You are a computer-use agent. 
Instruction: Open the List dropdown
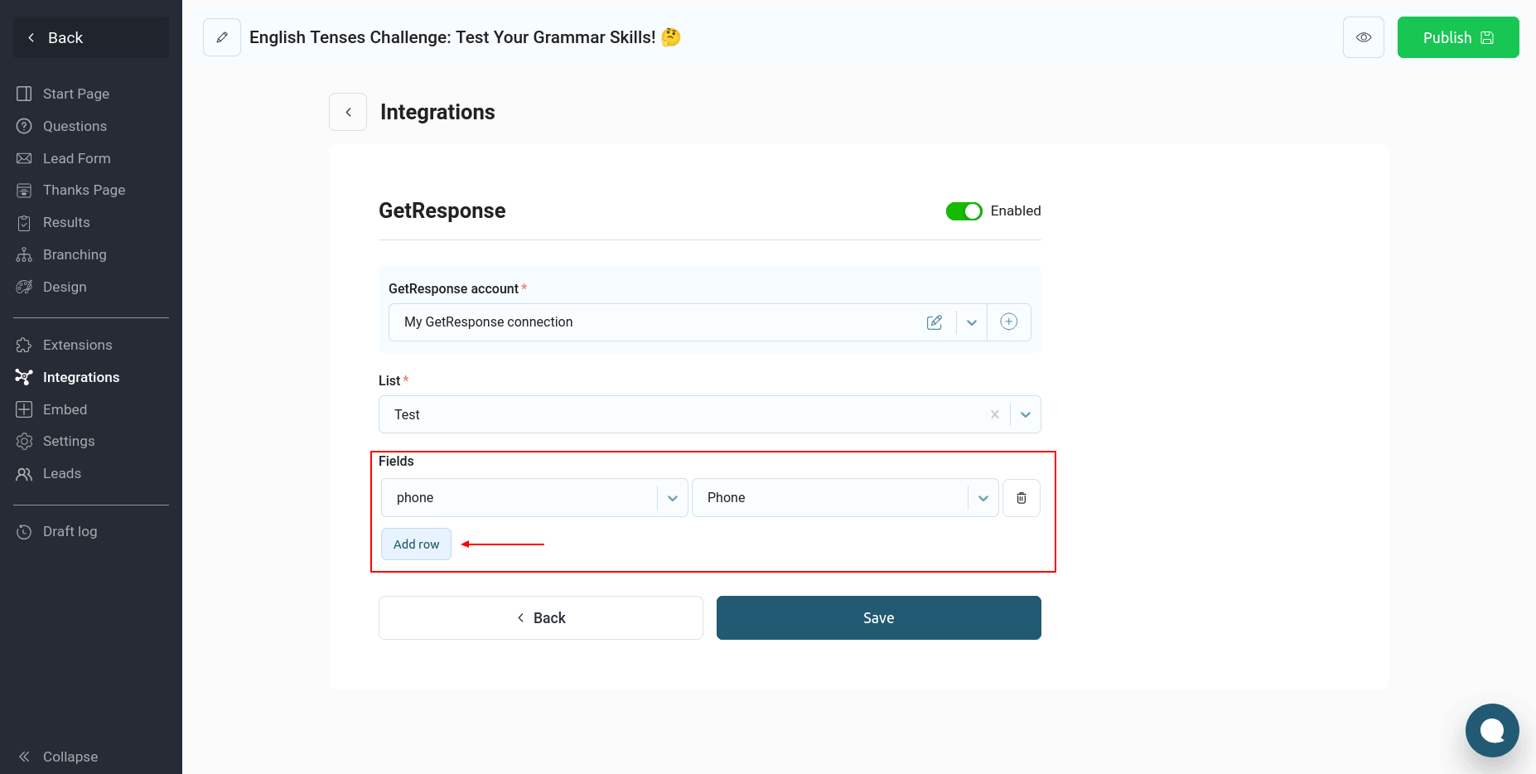coord(1025,414)
